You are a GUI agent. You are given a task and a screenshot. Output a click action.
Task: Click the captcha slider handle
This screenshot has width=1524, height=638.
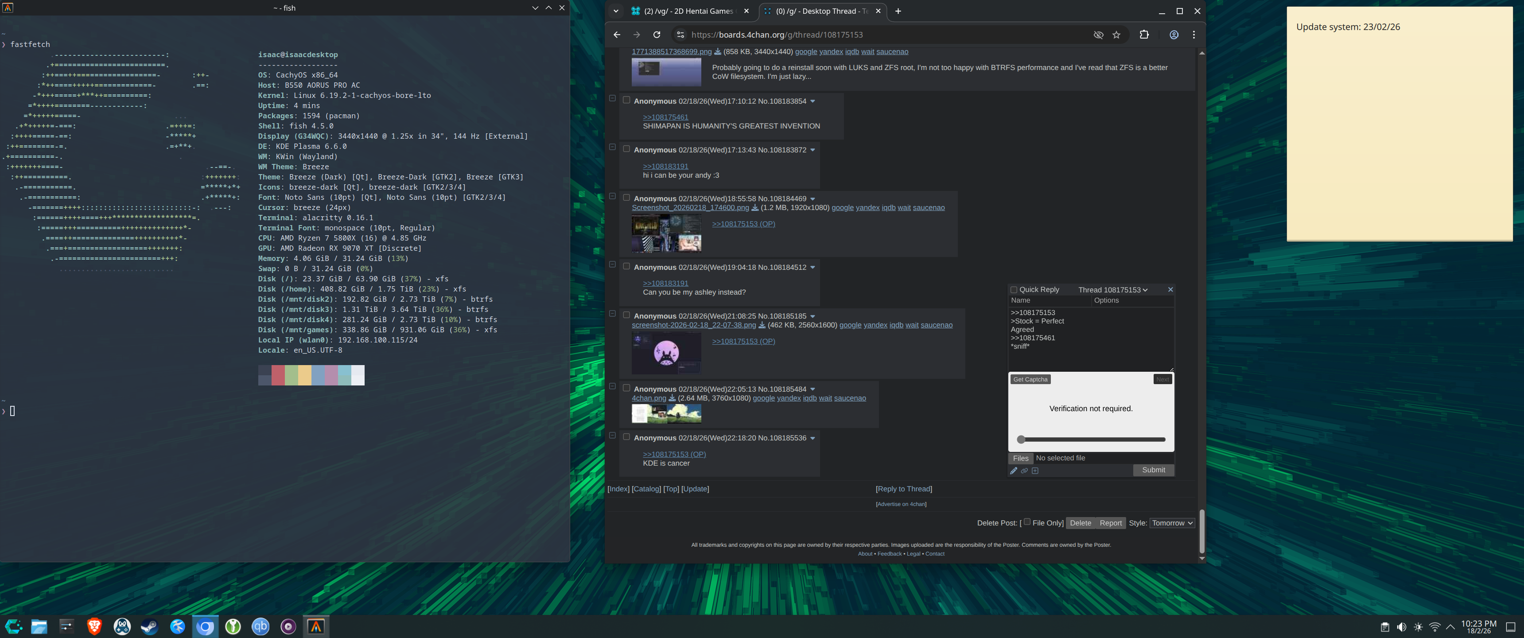(x=1021, y=440)
